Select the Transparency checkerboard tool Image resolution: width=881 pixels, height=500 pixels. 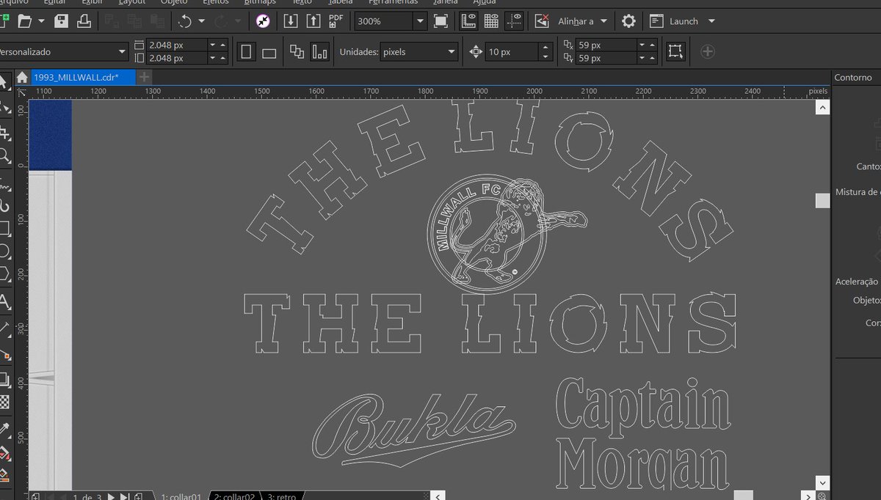(4, 402)
